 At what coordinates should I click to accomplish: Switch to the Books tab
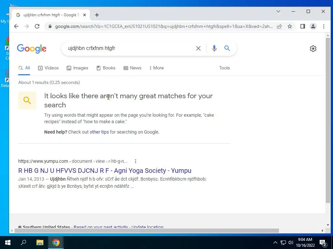(x=106, y=68)
